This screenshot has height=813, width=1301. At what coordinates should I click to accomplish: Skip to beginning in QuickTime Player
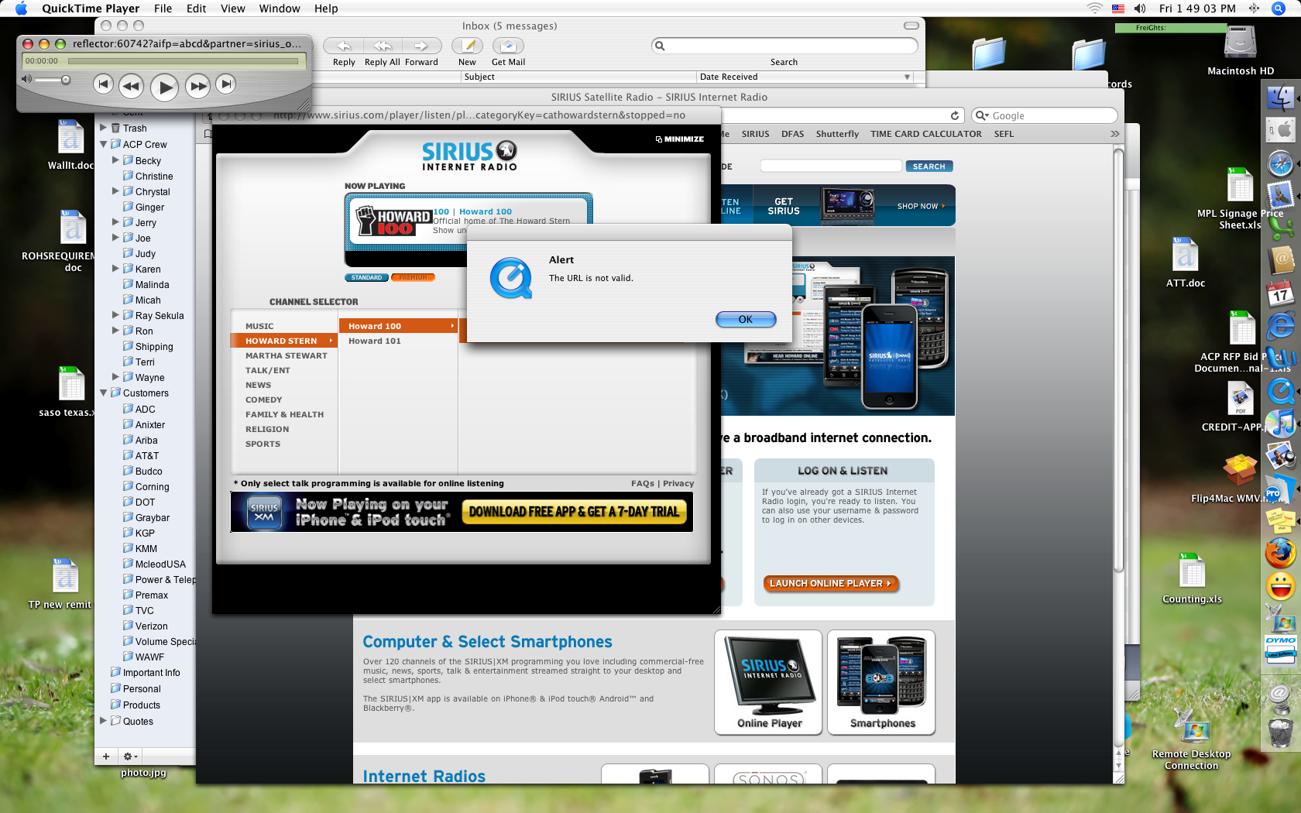103,84
